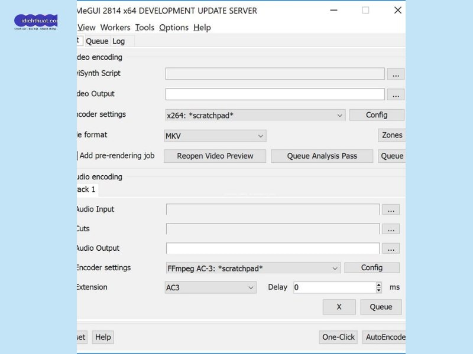Open browse dialog for Audio Input
This screenshot has width=473, height=354.
391,209
